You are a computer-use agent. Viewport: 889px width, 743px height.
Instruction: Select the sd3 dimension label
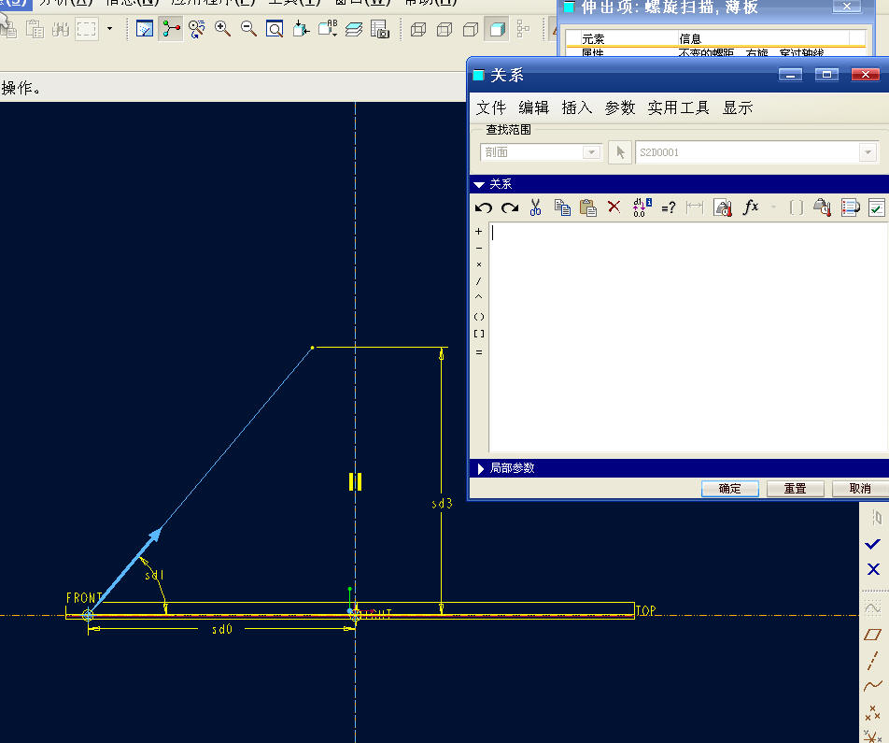442,504
